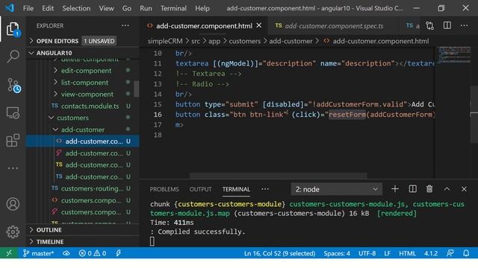Image resolution: width=478 pixels, height=268 pixels.
Task: Kill the terminal with trash icon
Action: click(x=429, y=189)
